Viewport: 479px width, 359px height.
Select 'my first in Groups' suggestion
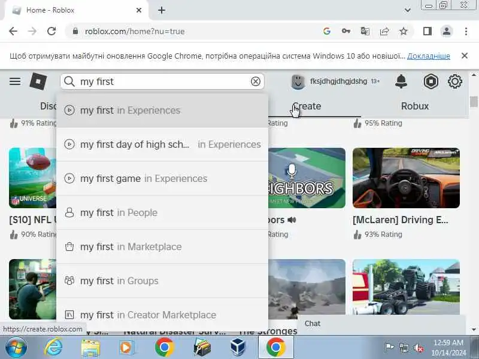162,281
